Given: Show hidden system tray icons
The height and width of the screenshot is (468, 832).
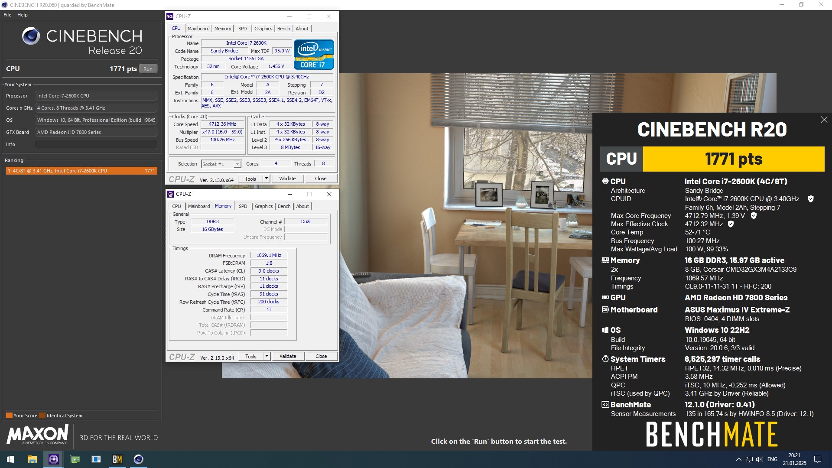Looking at the screenshot, I should coord(738,459).
